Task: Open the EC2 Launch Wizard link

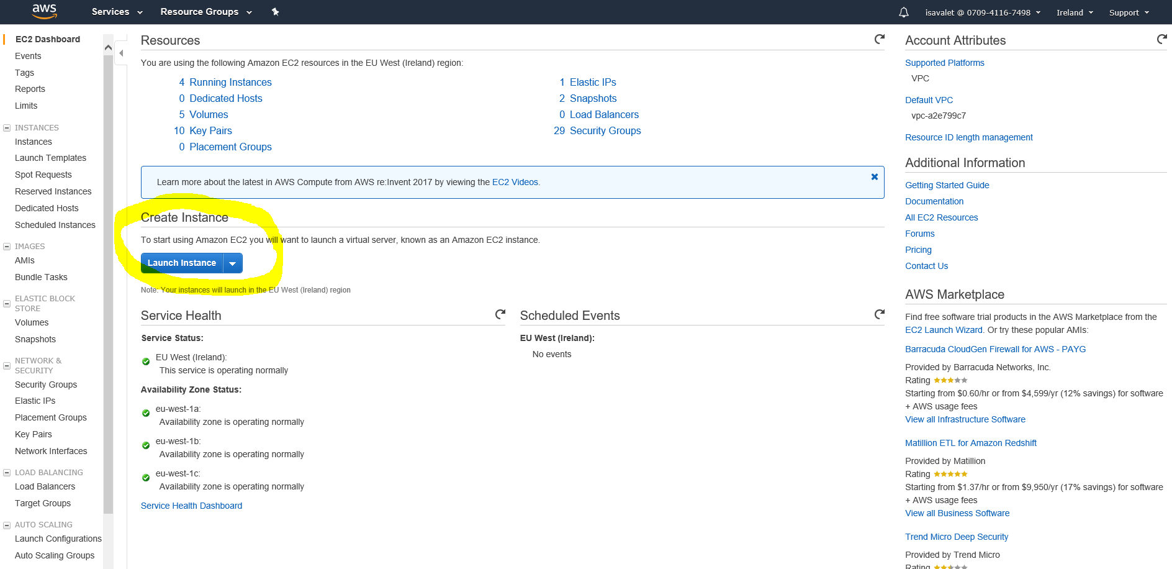Action: tap(944, 330)
